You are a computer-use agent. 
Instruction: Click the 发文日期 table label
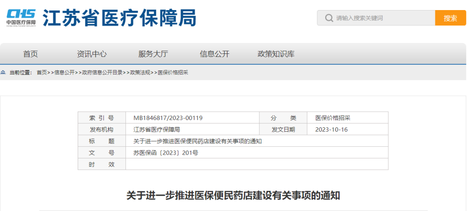coord(283,130)
